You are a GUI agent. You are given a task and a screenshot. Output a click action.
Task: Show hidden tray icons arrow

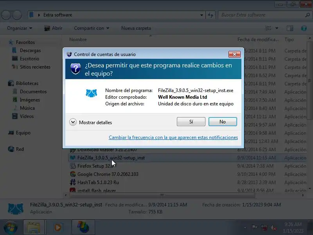tap(245, 228)
